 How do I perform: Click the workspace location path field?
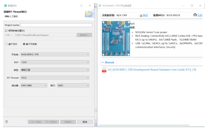45,35
